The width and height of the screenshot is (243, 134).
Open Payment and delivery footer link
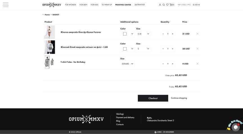pos(125,117)
